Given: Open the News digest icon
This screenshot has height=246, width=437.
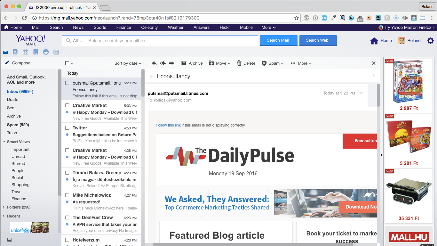Looking at the screenshot, I should [56, 52].
